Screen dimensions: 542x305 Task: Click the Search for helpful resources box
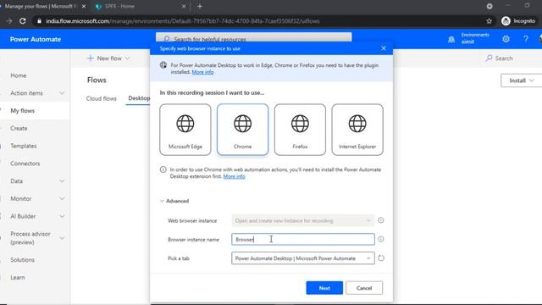254,37
